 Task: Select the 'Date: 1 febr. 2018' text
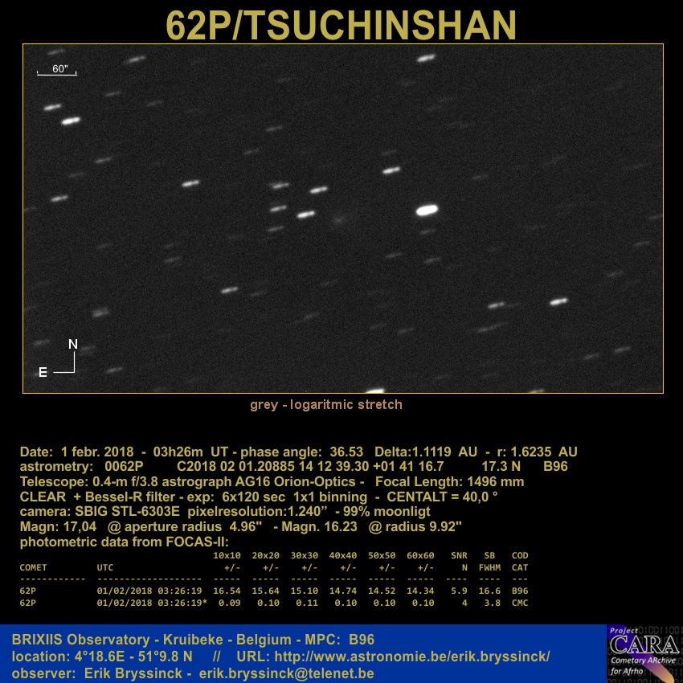[76, 452]
